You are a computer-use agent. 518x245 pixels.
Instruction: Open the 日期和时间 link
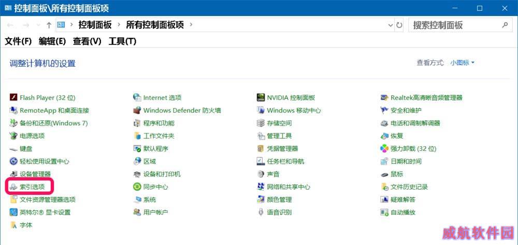coord(406,161)
